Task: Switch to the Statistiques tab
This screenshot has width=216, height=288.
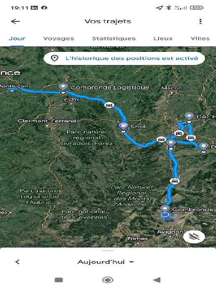Action: [x=114, y=39]
